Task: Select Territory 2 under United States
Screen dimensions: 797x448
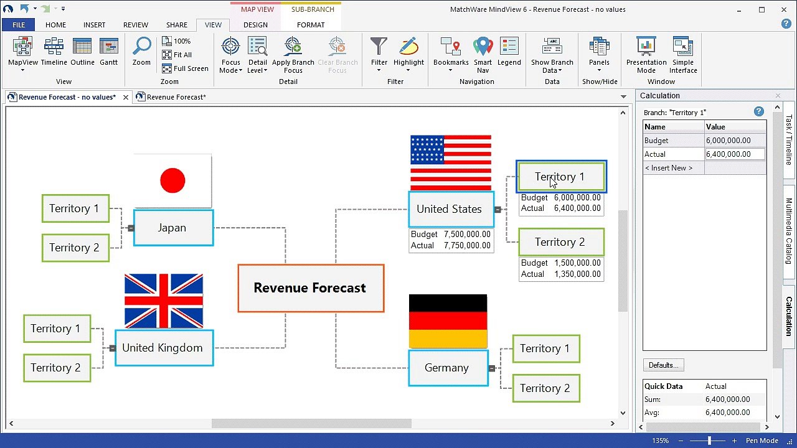Action: point(561,242)
